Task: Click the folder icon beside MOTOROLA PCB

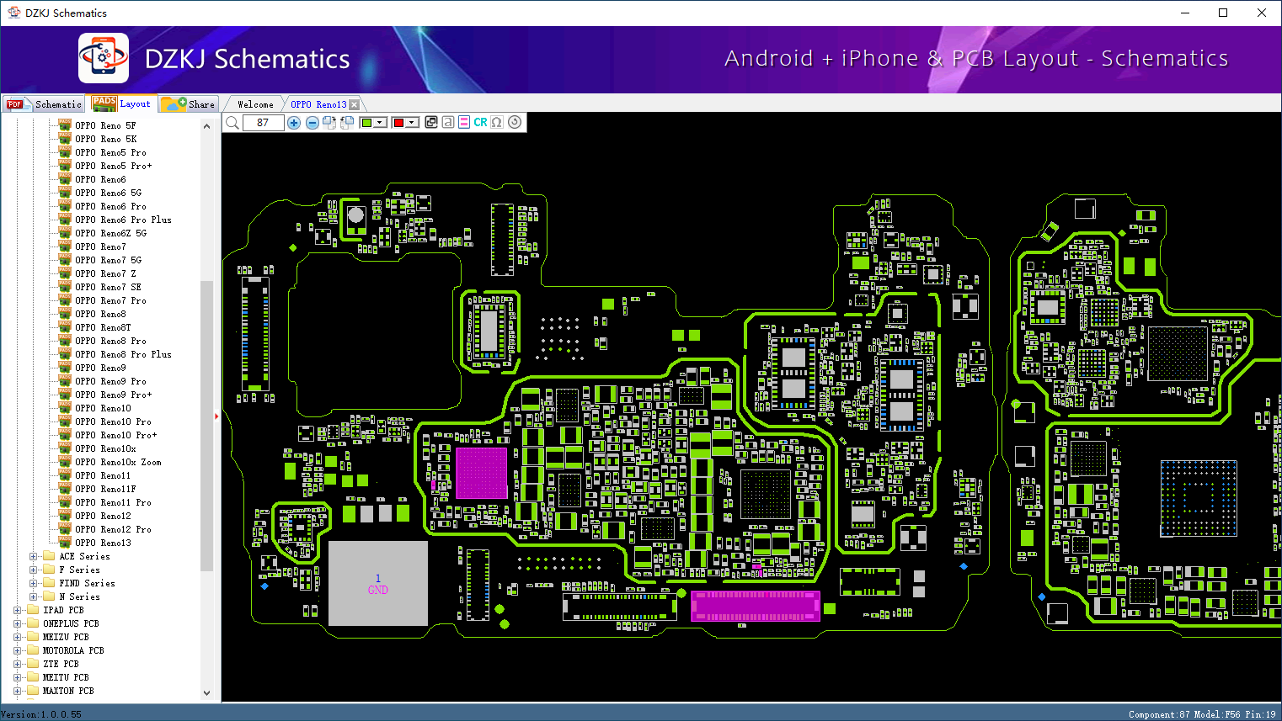Action: click(33, 650)
